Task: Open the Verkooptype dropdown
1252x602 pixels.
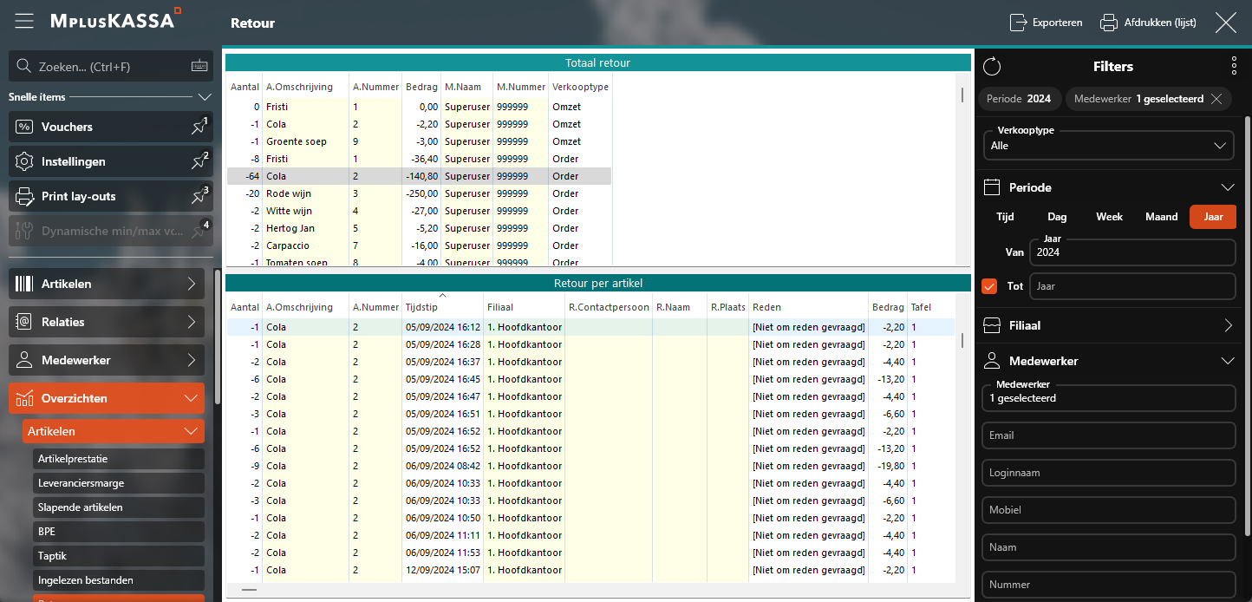Action: 1109,146
